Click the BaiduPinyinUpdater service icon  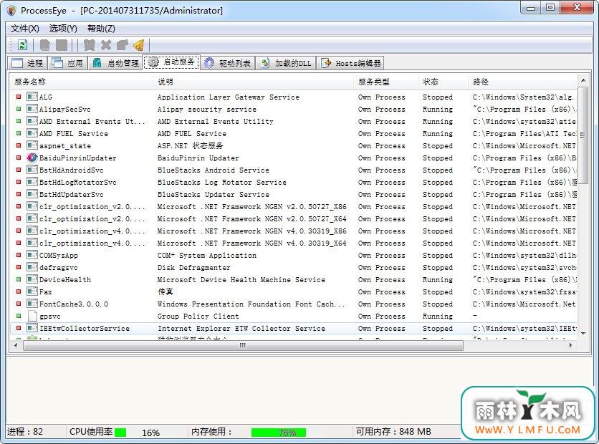(x=32, y=158)
